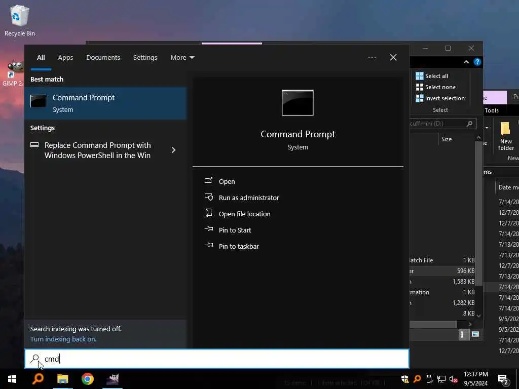Click the muted volume tray icon
Image resolution: width=519 pixels, height=389 pixels.
pos(454,379)
